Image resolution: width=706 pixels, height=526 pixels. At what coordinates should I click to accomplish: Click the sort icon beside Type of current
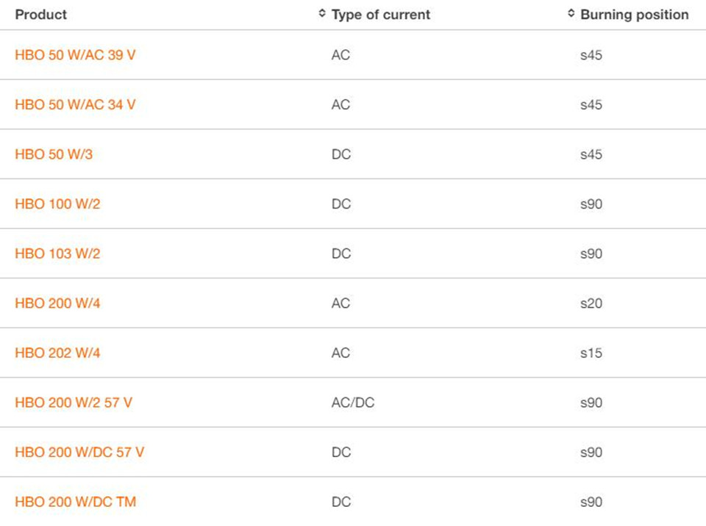click(x=322, y=14)
